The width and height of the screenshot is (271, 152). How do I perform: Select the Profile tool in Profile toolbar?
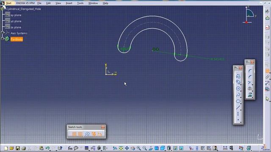click(238, 76)
